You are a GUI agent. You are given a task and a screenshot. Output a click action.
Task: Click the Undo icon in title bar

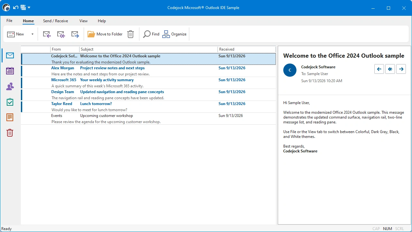(15, 7)
